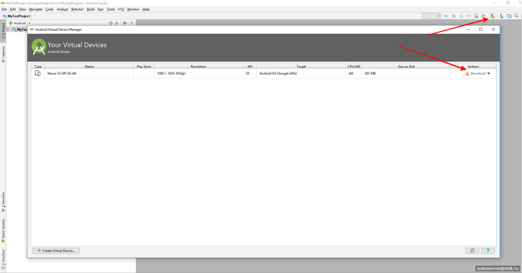Click the MyTestProject breadcrumb in navigation bar
Viewport: 522px width, 273px height.
(19, 16)
